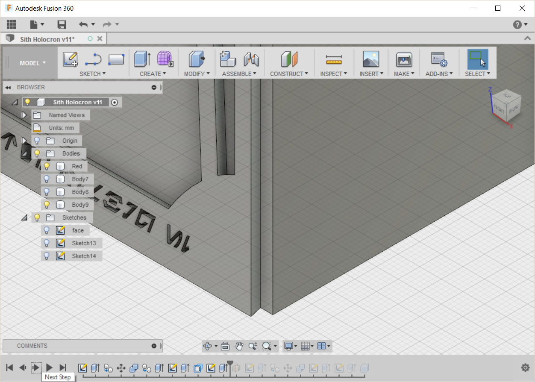The height and width of the screenshot is (382, 535).
Task: Select the Insert Decal image tool
Action: click(x=371, y=59)
